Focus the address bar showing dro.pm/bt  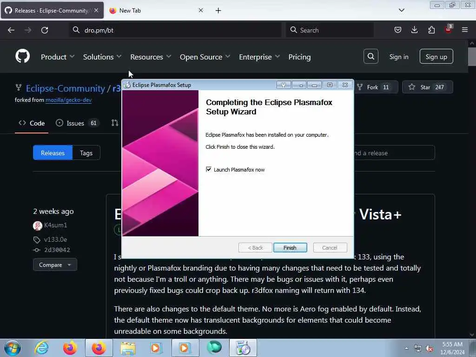click(x=175, y=30)
